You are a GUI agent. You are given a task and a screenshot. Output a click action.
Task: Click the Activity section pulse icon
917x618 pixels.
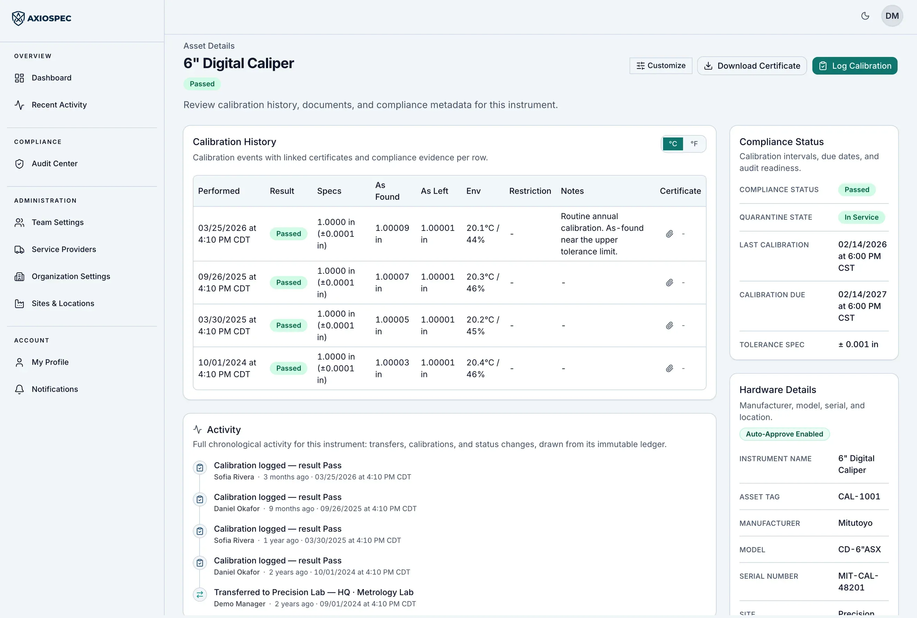pos(198,429)
